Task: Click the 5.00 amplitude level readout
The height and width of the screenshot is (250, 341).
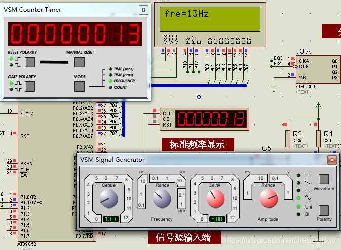Action: (x=217, y=219)
